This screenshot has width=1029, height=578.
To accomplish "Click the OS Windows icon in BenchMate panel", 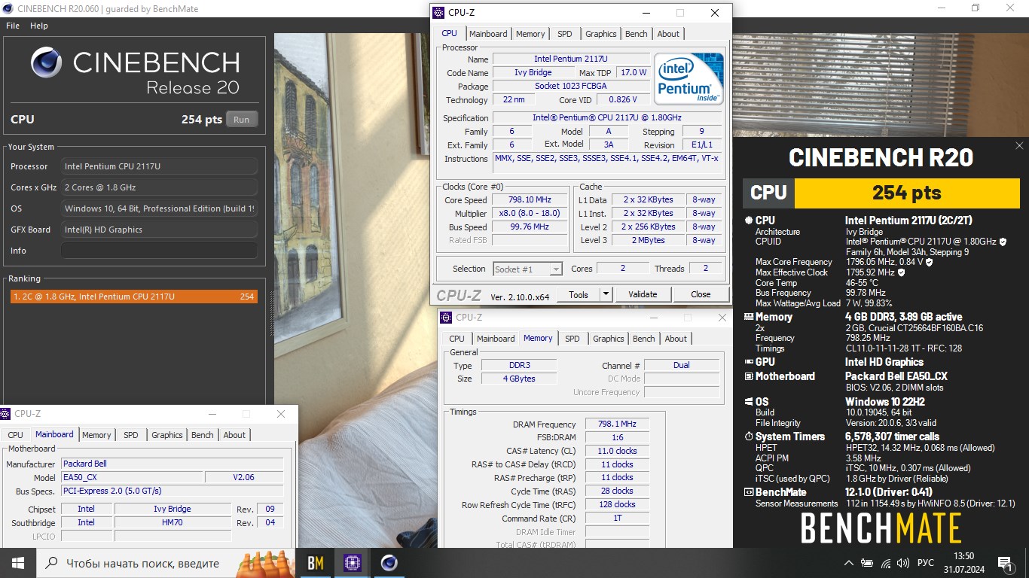I will [749, 402].
